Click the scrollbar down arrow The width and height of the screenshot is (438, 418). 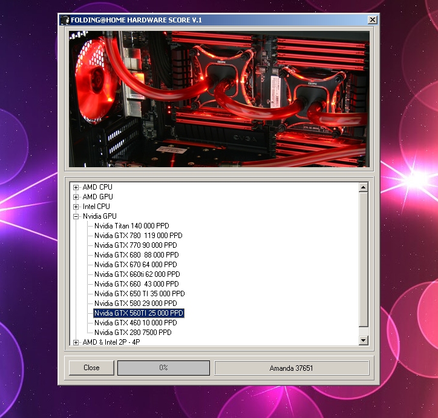point(363,340)
